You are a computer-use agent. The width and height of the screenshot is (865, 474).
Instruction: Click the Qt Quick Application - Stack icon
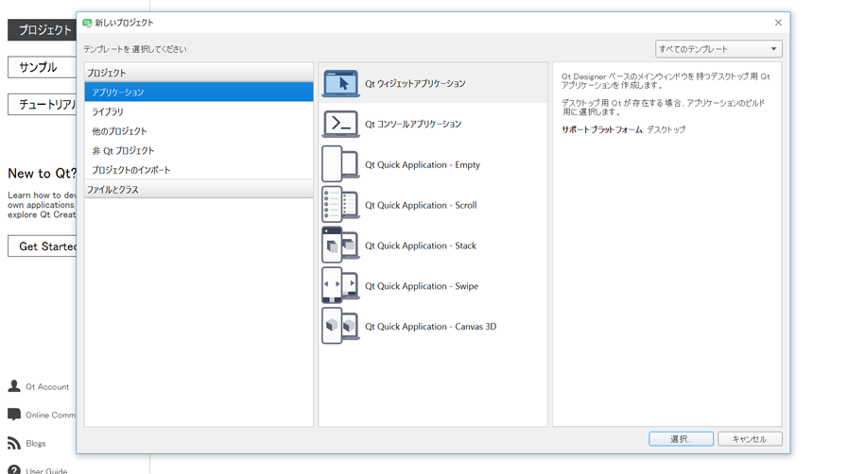[x=340, y=245]
